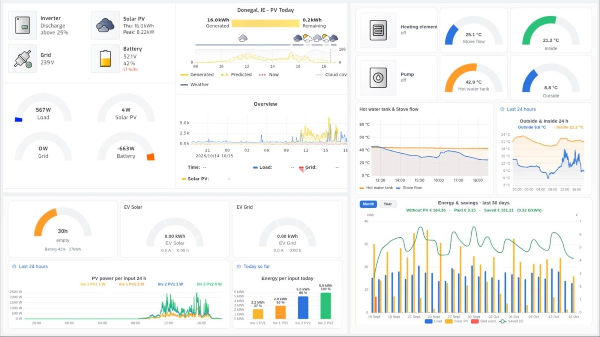Image resolution: width=600 pixels, height=337 pixels.
Task: Click Inv 1 PV1 1 W legend label
Action: [93, 284]
